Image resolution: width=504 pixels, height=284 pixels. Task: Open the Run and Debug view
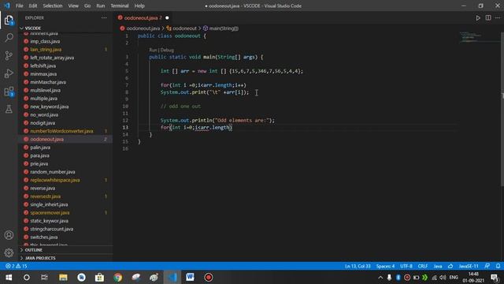(9, 73)
